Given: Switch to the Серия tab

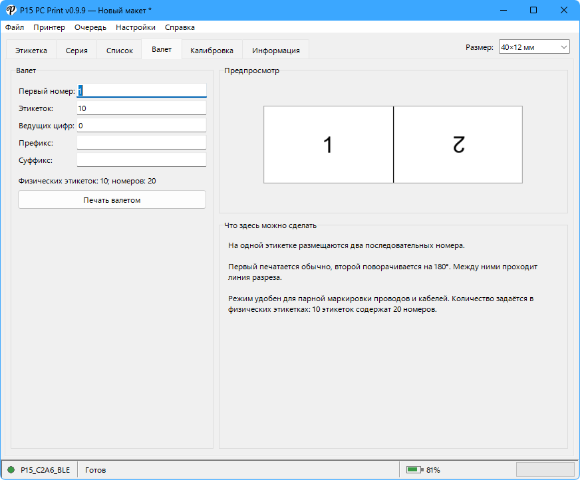Looking at the screenshot, I should [76, 51].
